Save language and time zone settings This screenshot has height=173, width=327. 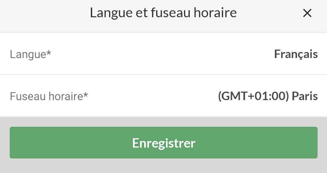(163, 143)
